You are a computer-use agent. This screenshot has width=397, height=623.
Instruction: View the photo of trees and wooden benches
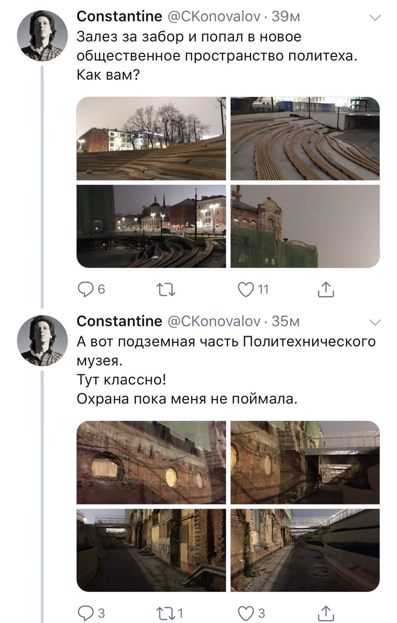point(151,139)
